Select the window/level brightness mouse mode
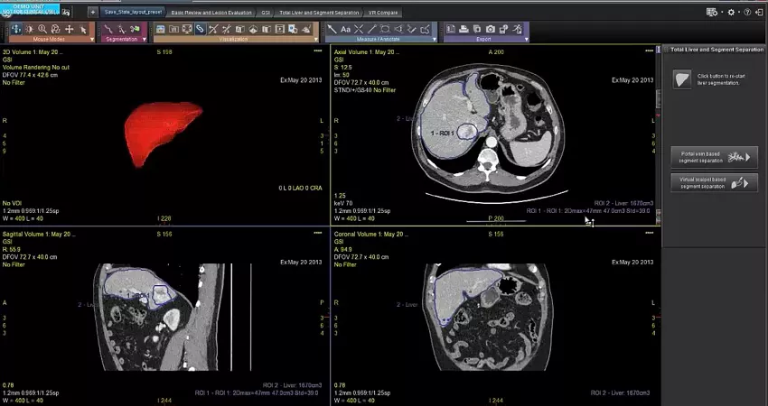 30,30
